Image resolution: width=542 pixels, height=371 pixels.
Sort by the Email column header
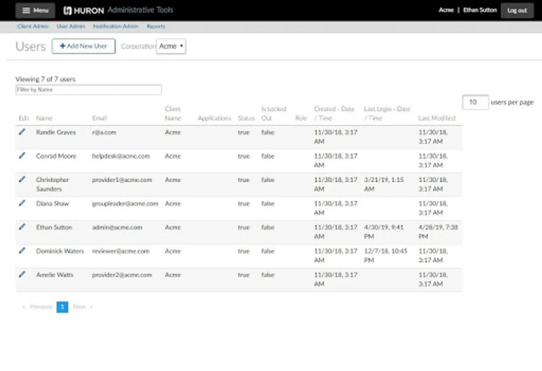point(99,118)
